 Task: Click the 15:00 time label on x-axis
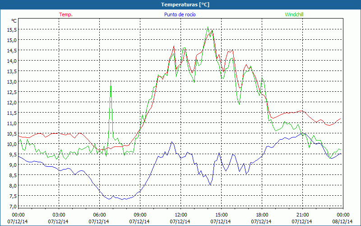(x=221, y=215)
